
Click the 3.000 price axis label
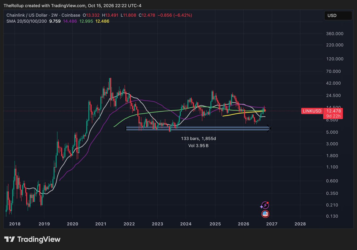click(x=332, y=144)
